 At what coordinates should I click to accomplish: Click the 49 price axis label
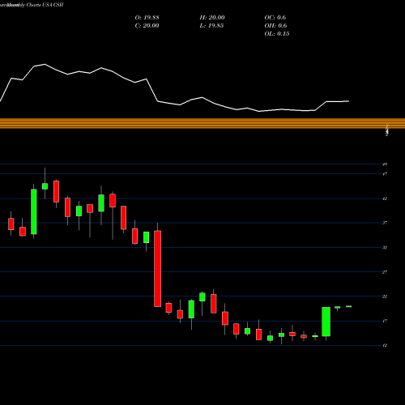(385, 164)
